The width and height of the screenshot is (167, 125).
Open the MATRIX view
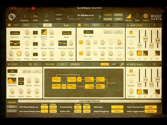[118, 15]
